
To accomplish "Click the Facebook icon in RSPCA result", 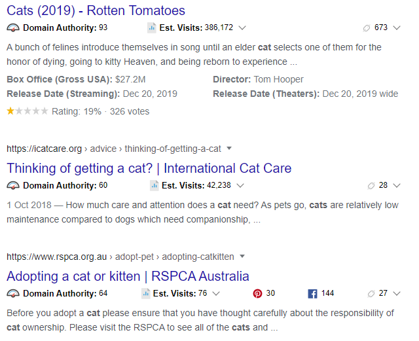I will 312,294.
